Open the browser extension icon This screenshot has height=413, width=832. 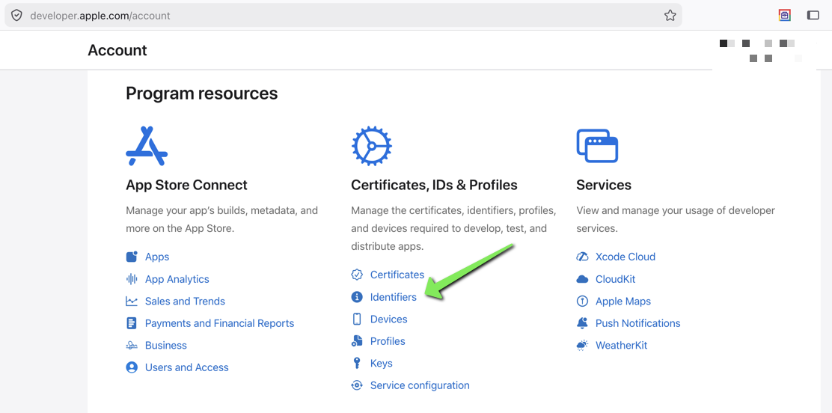coord(785,16)
